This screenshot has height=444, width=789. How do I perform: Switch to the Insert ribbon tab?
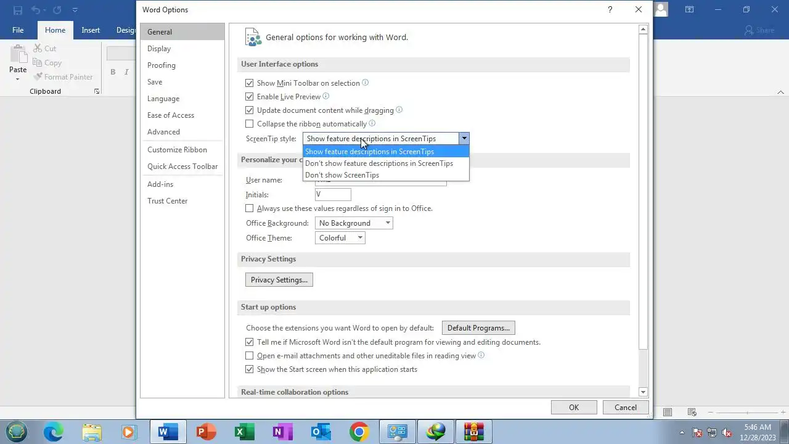tap(91, 30)
